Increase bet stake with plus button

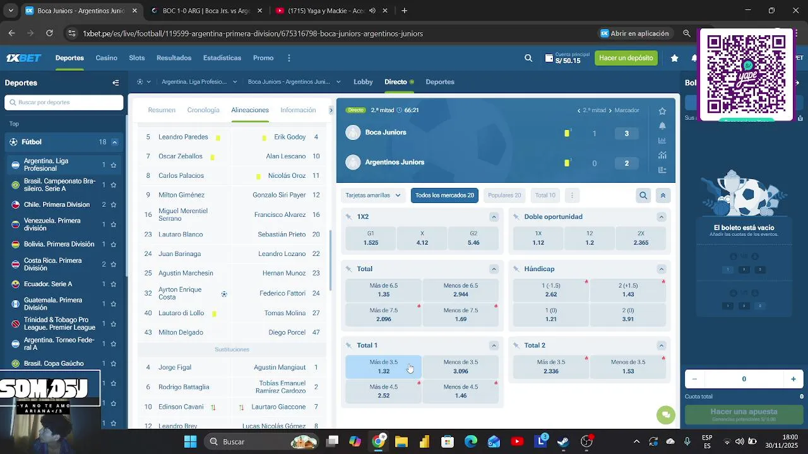click(x=793, y=379)
